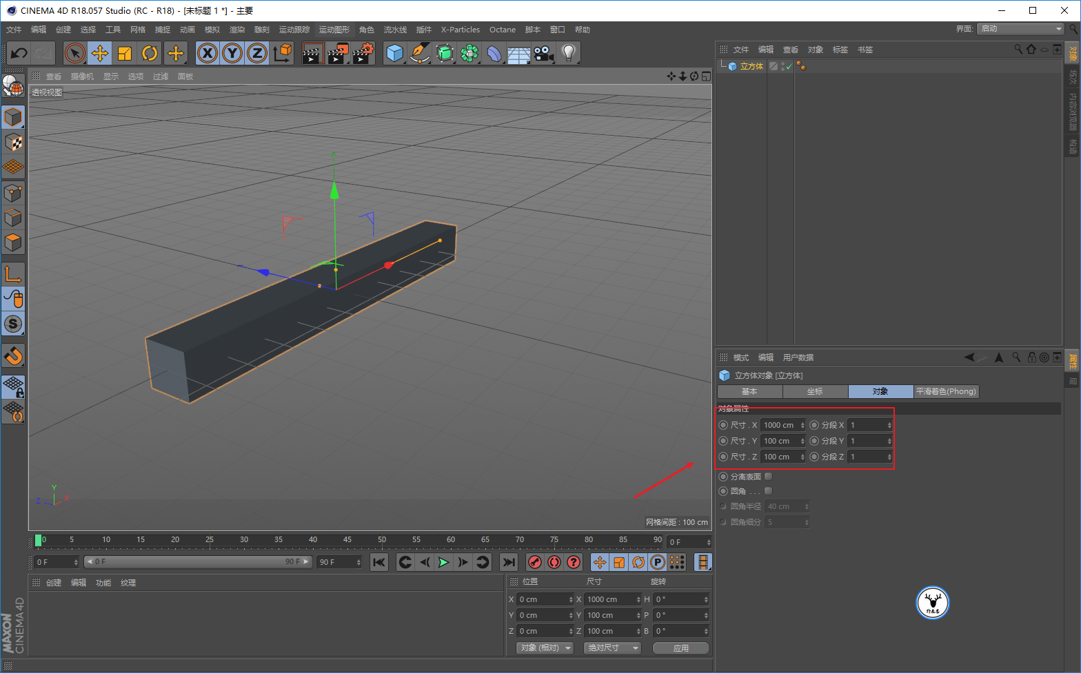Click the search icon in object manager
Viewport: 1081px width, 673px height.
coord(1018,50)
